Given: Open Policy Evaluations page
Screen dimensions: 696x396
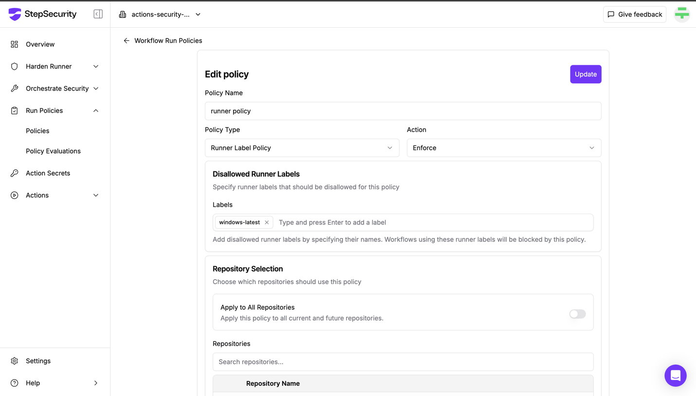Looking at the screenshot, I should (x=53, y=151).
